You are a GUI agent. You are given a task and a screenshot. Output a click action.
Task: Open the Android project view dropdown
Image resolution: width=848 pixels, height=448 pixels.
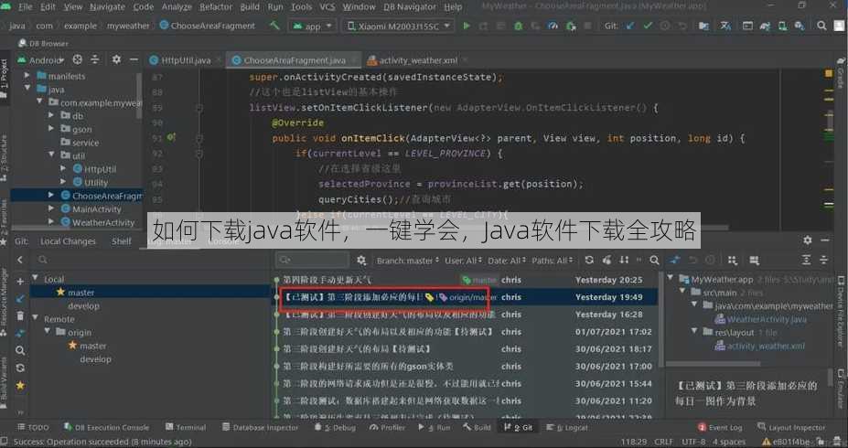point(40,59)
